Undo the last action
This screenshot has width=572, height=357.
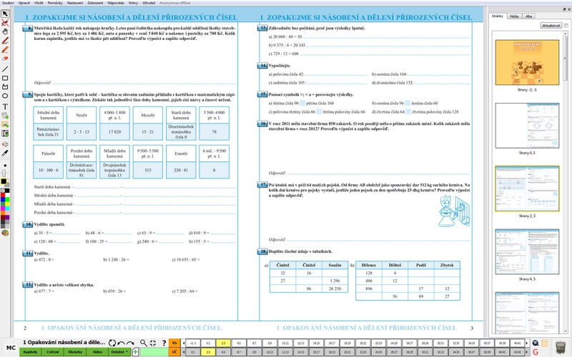point(121,343)
